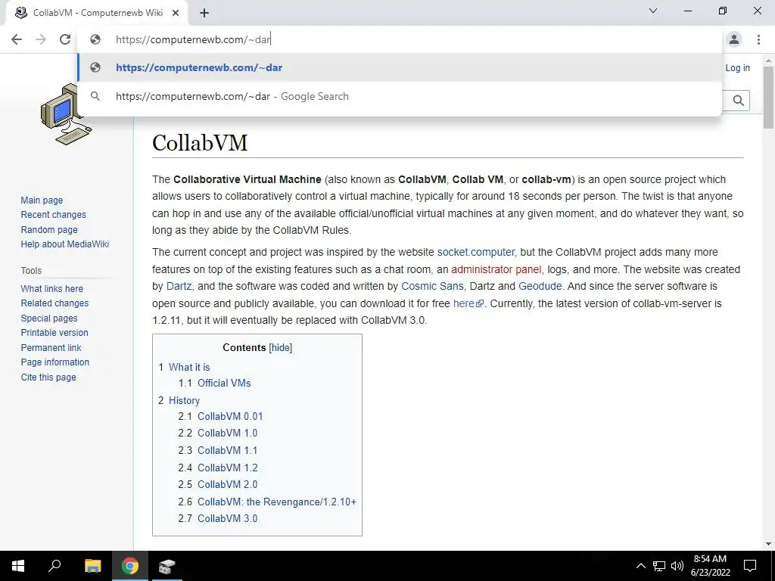Open the Main page sidebar link
Image resolution: width=775 pixels, height=581 pixels.
[x=42, y=200]
